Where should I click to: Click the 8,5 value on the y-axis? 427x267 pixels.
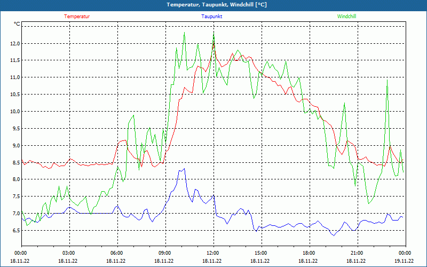(x=14, y=163)
